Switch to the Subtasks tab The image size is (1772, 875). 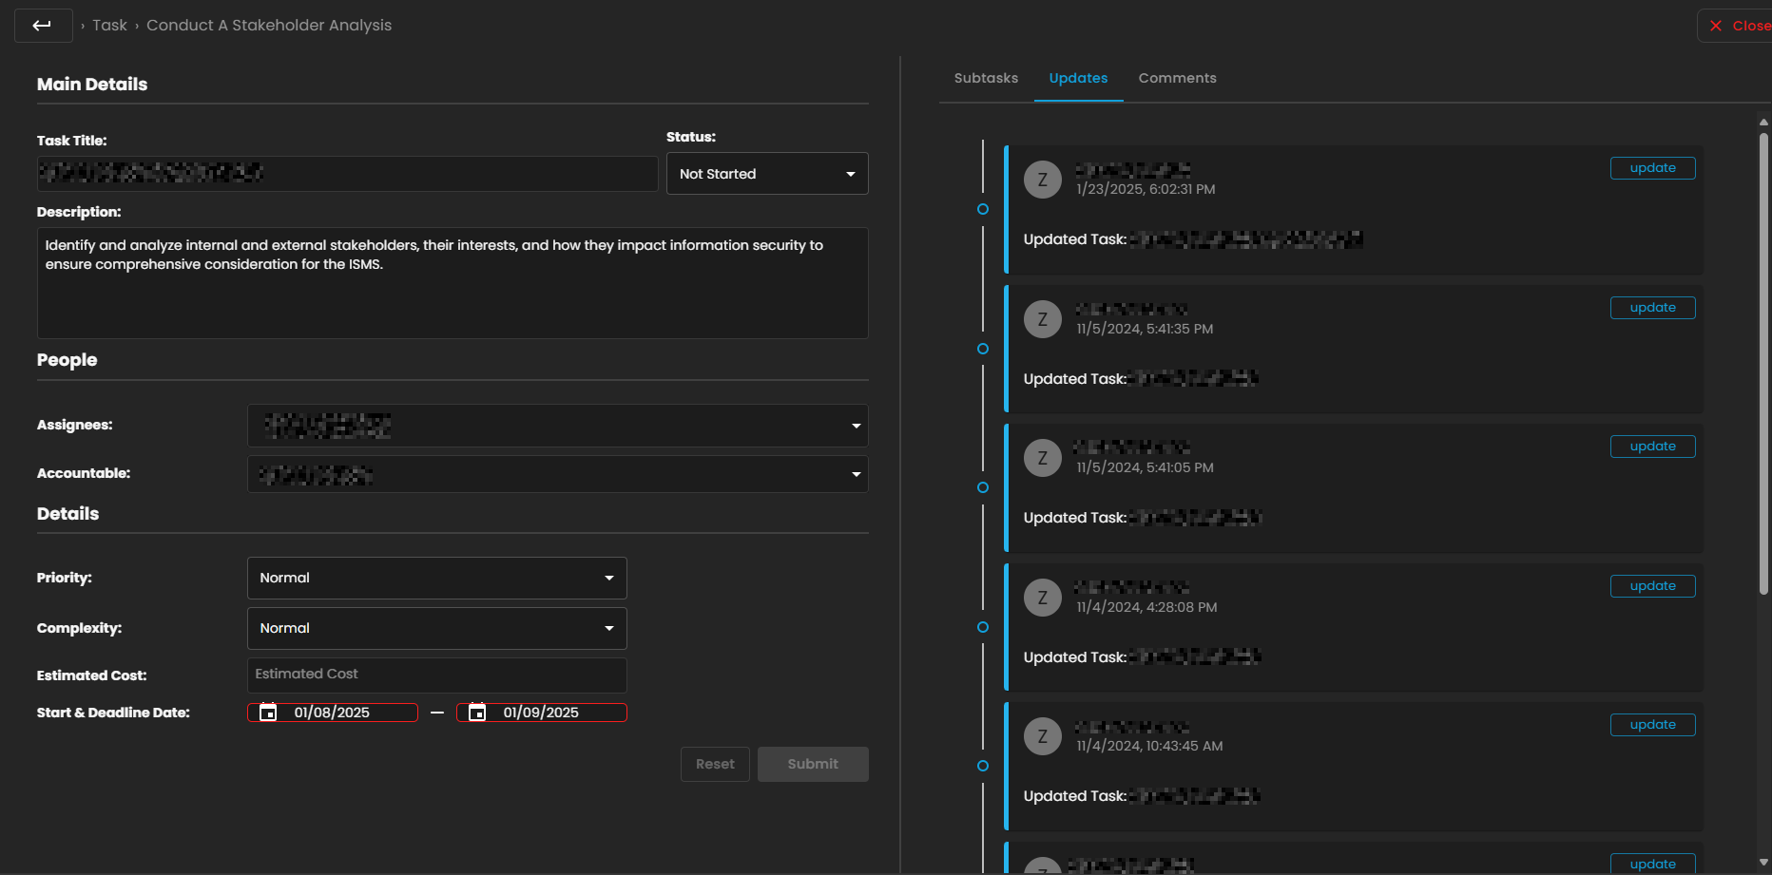986,78
